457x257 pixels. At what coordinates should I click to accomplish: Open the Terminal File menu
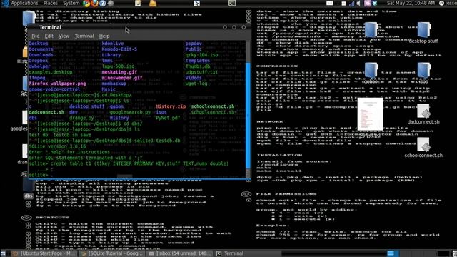click(x=35, y=36)
